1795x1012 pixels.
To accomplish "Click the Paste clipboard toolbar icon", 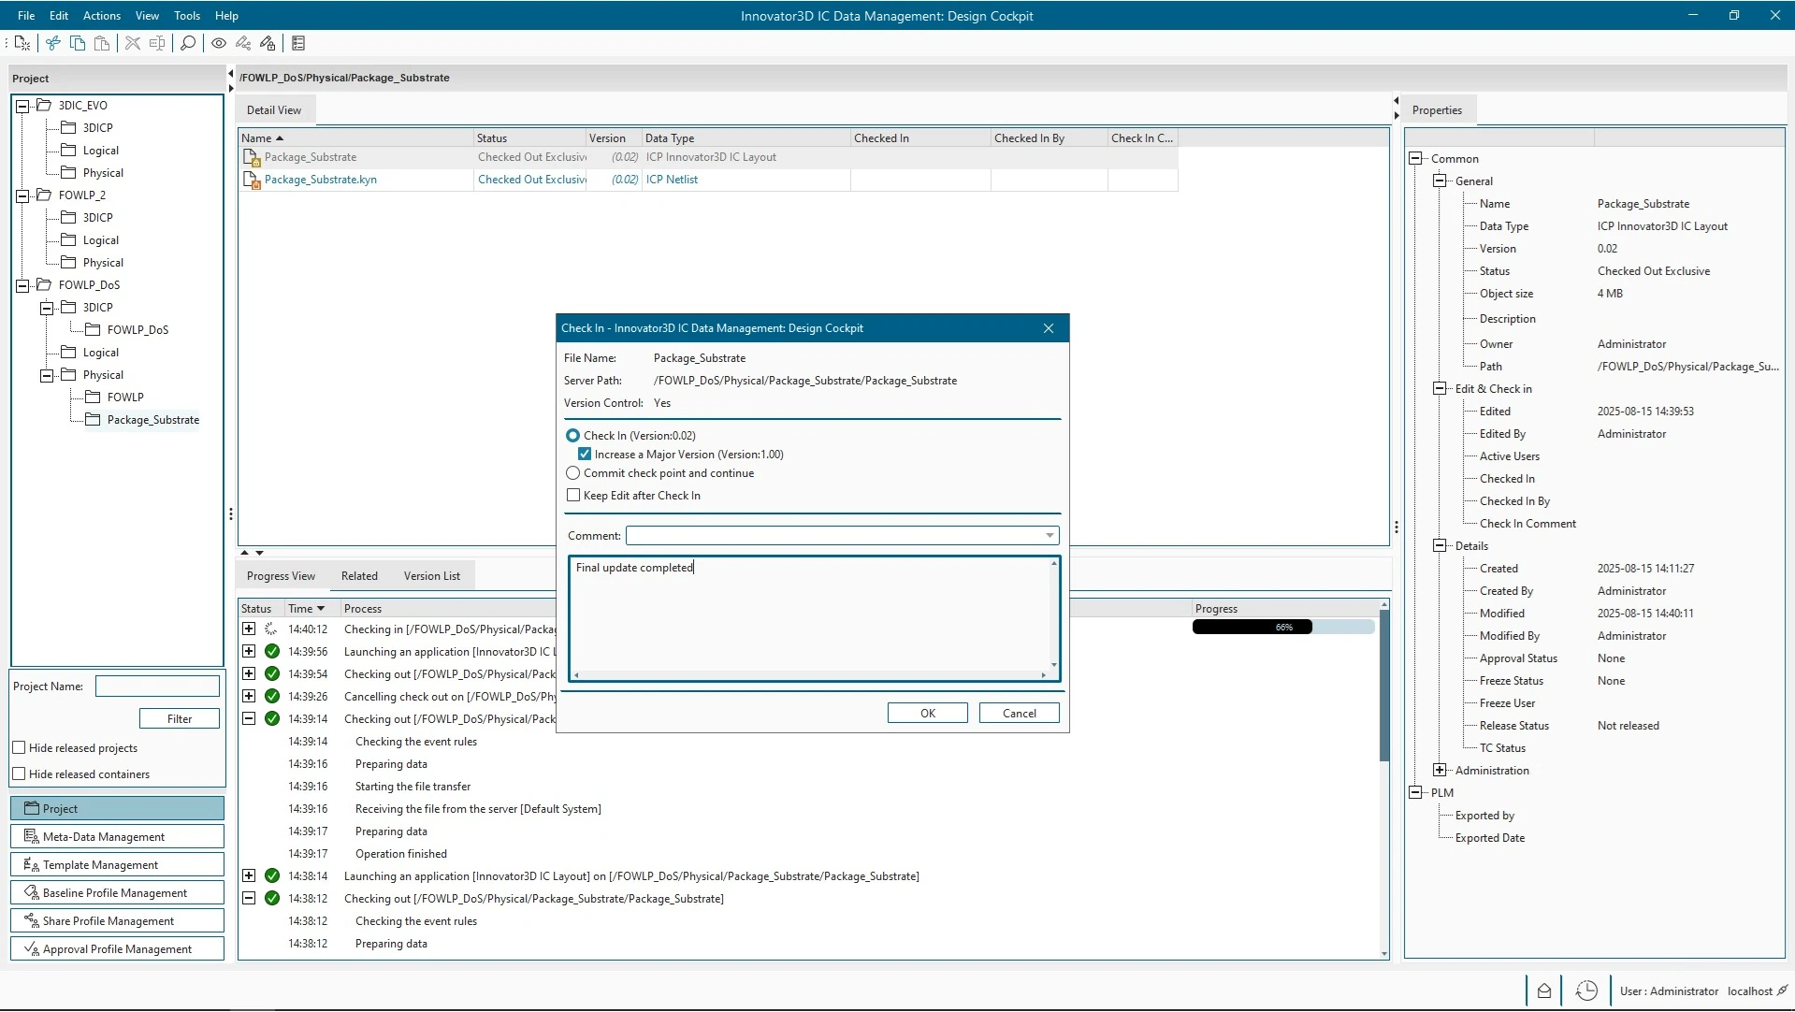I will [102, 43].
